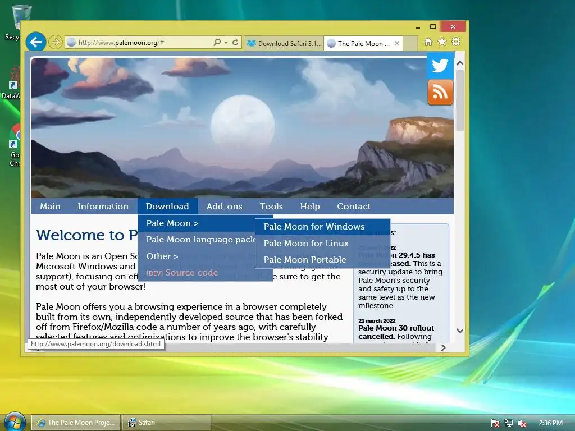Click the vertical scrollbar thumb
This screenshot has height=431, width=575.
(x=460, y=100)
